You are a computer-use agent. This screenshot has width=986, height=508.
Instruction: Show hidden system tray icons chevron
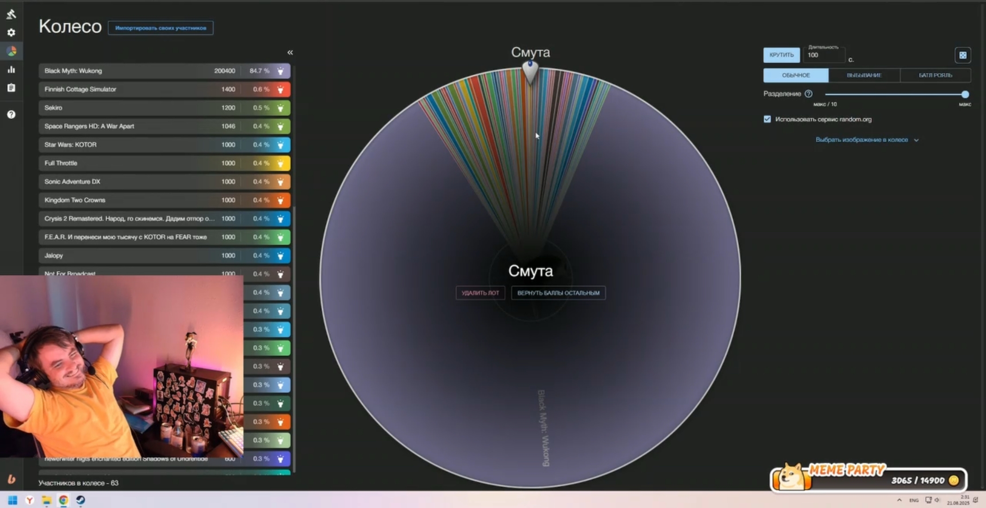coord(899,500)
